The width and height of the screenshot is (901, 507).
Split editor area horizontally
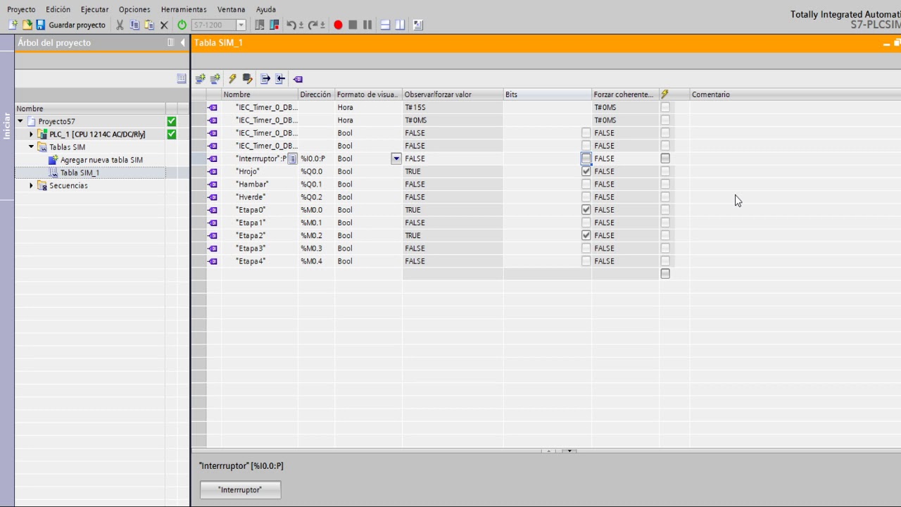pyautogui.click(x=385, y=25)
